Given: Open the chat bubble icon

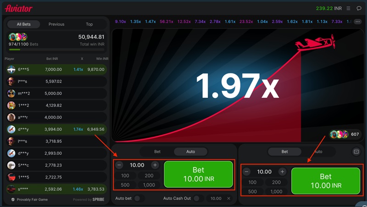Looking at the screenshot, I should [359, 8].
